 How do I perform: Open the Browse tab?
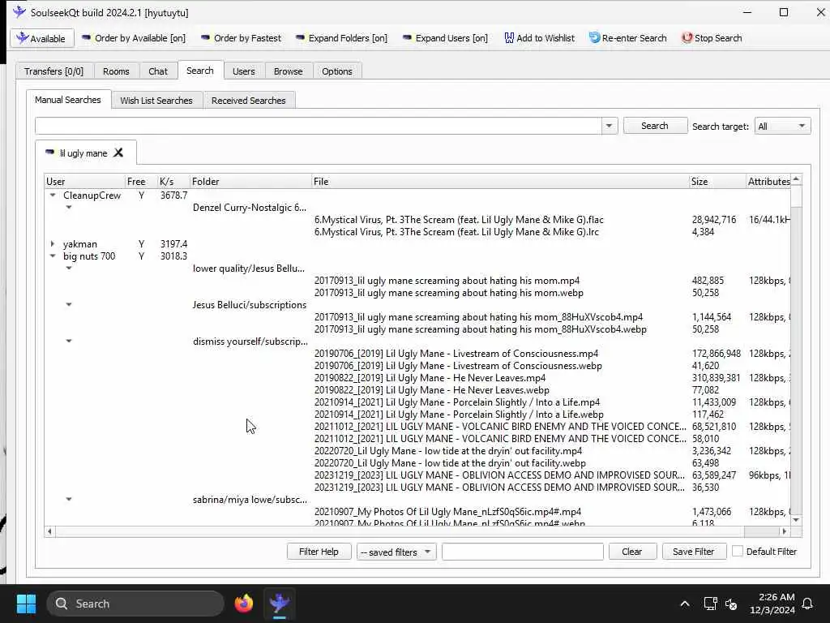(289, 71)
